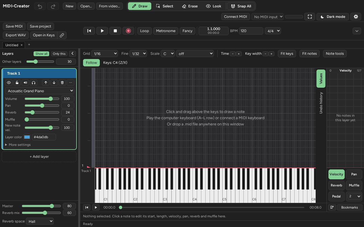364x227 pixels.
Task: Toggle the Loop button
Action: click(x=144, y=31)
